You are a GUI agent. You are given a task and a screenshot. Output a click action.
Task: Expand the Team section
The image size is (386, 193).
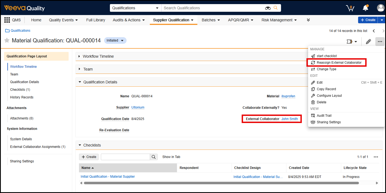79,69
